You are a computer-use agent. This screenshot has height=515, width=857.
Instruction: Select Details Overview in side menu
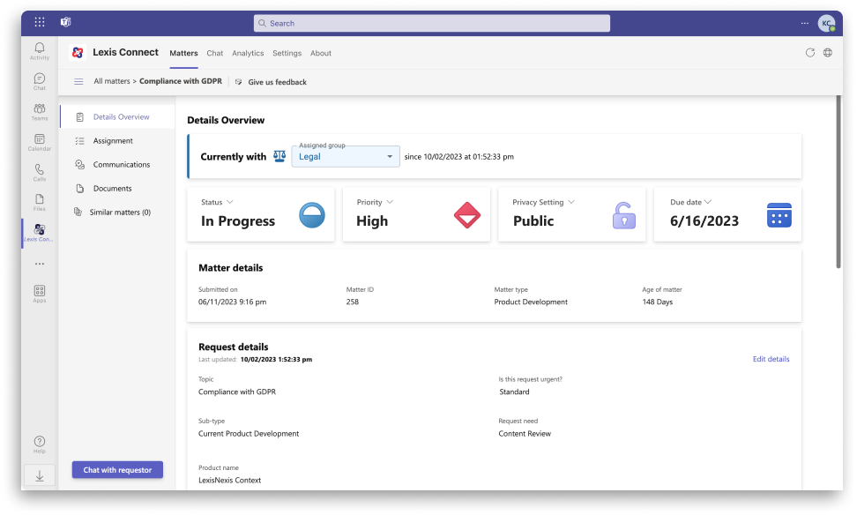(x=117, y=117)
